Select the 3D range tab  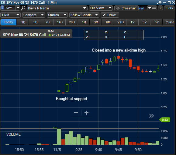35,22
